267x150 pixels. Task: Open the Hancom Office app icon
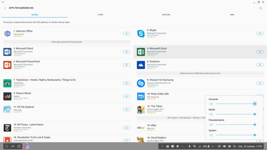point(7,34)
